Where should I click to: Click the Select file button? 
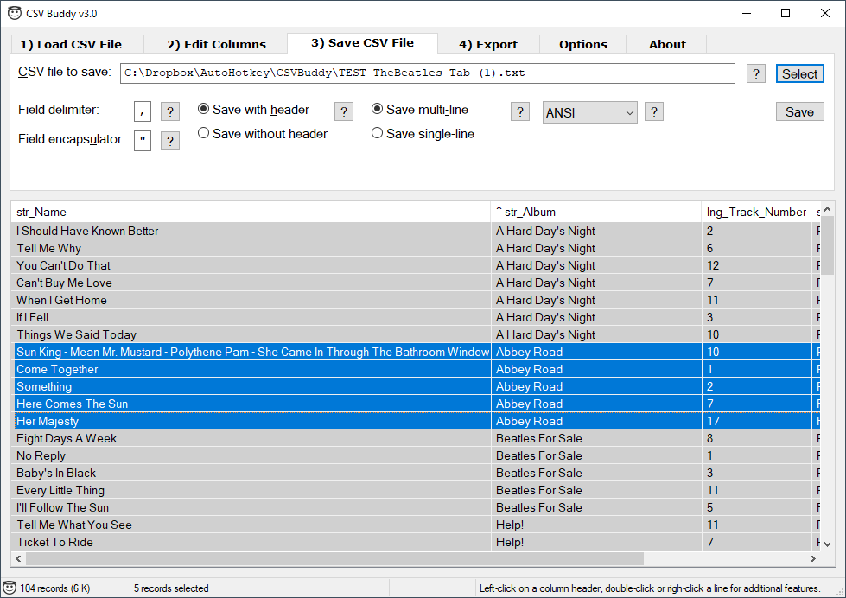[799, 74]
